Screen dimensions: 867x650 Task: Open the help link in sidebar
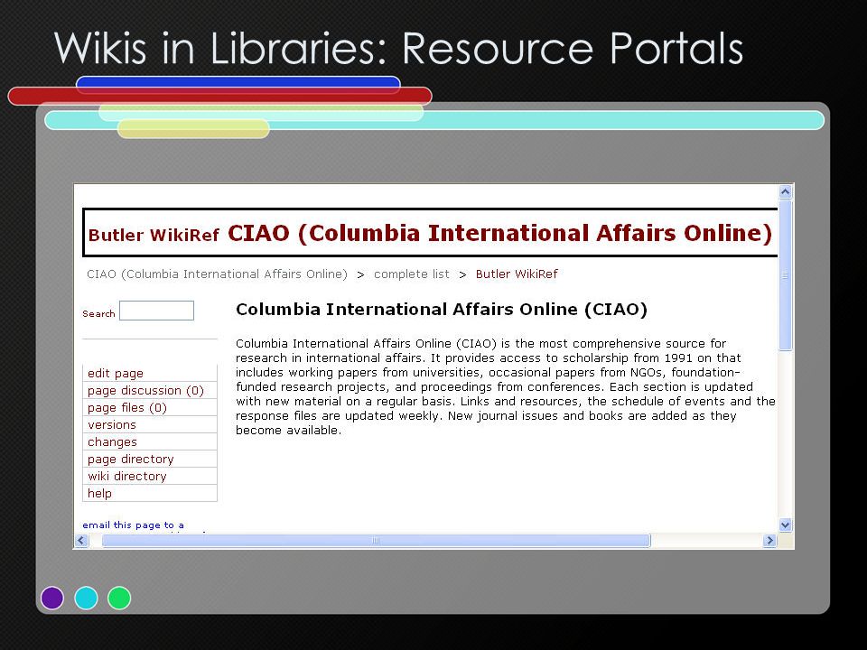click(x=99, y=494)
